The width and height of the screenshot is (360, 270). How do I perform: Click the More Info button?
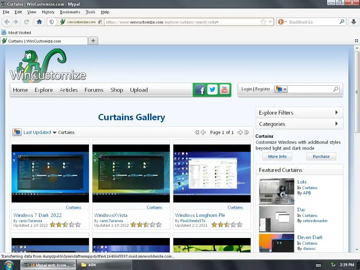(277, 156)
